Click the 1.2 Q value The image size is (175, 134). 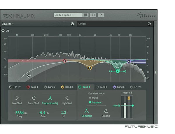64,112
